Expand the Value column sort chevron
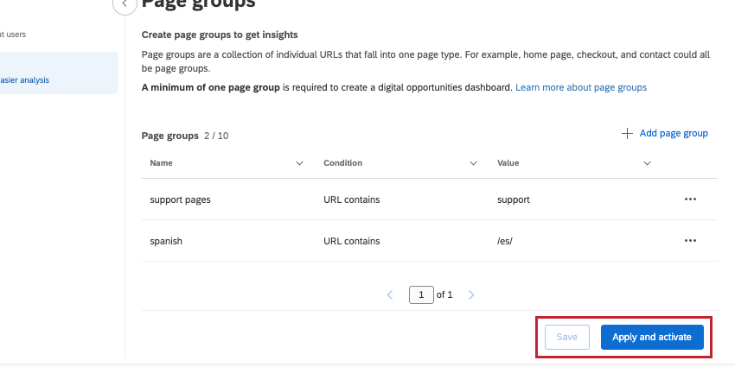Screen dimensions: 735x367 648,163
